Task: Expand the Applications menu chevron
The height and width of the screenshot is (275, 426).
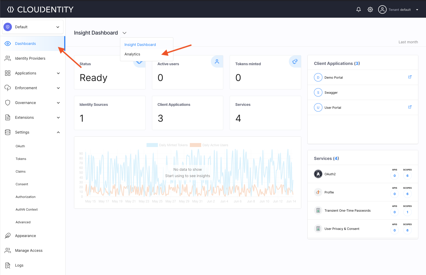Action: [x=58, y=73]
